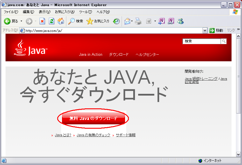The image size is (242, 165).
Task: Click the Mail envelope icon
Action: [x=127, y=21]
